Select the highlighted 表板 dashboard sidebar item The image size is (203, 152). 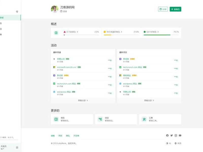click(10, 17)
